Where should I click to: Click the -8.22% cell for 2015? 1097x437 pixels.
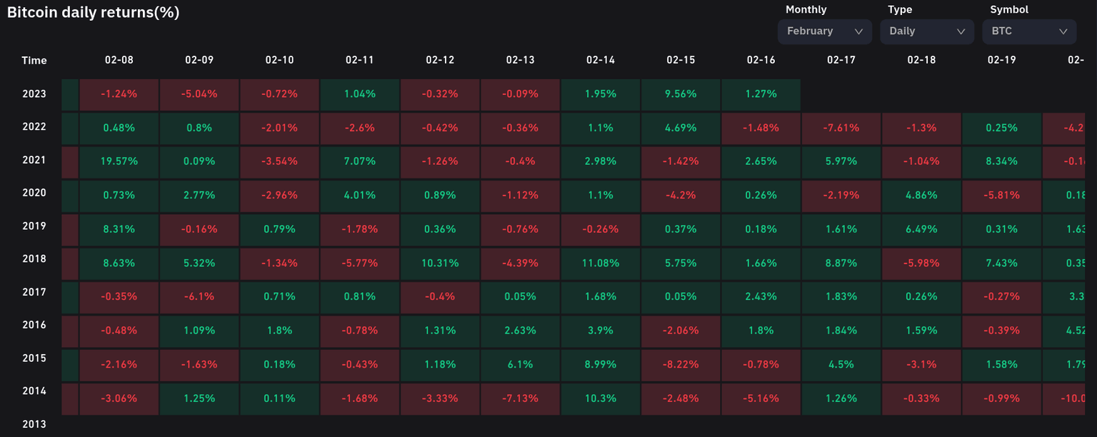point(681,365)
